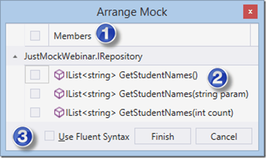Click the method icon beside GetStudentNames()
This screenshot has width=266, height=158.
point(59,75)
